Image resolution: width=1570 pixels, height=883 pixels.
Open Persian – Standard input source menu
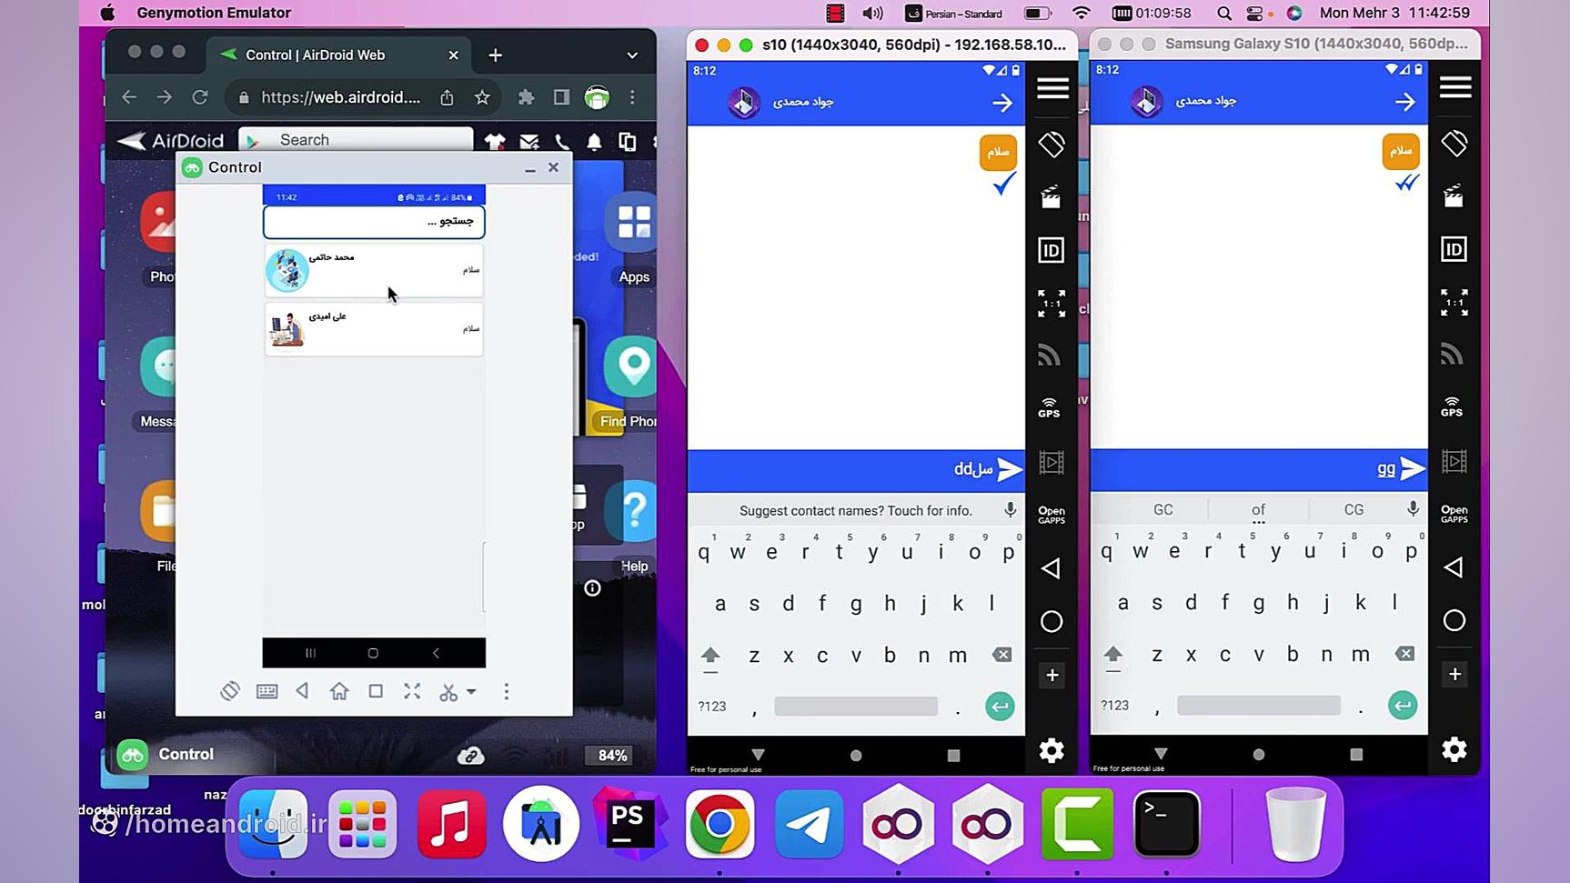(954, 13)
